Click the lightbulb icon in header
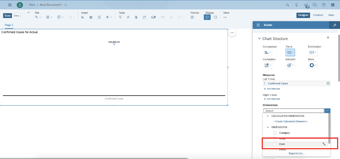 (x=297, y=5)
